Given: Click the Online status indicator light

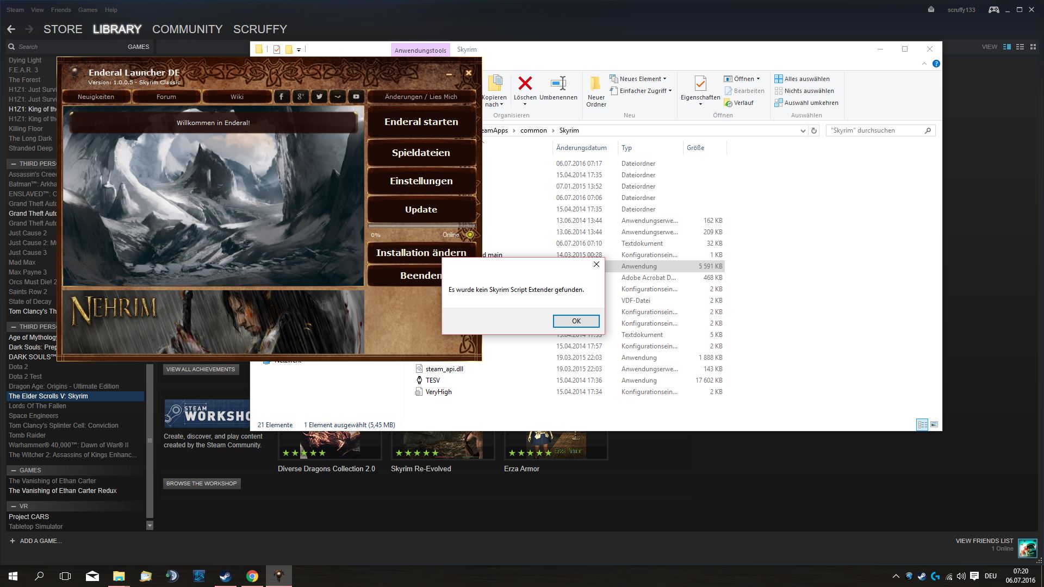Looking at the screenshot, I should point(470,235).
